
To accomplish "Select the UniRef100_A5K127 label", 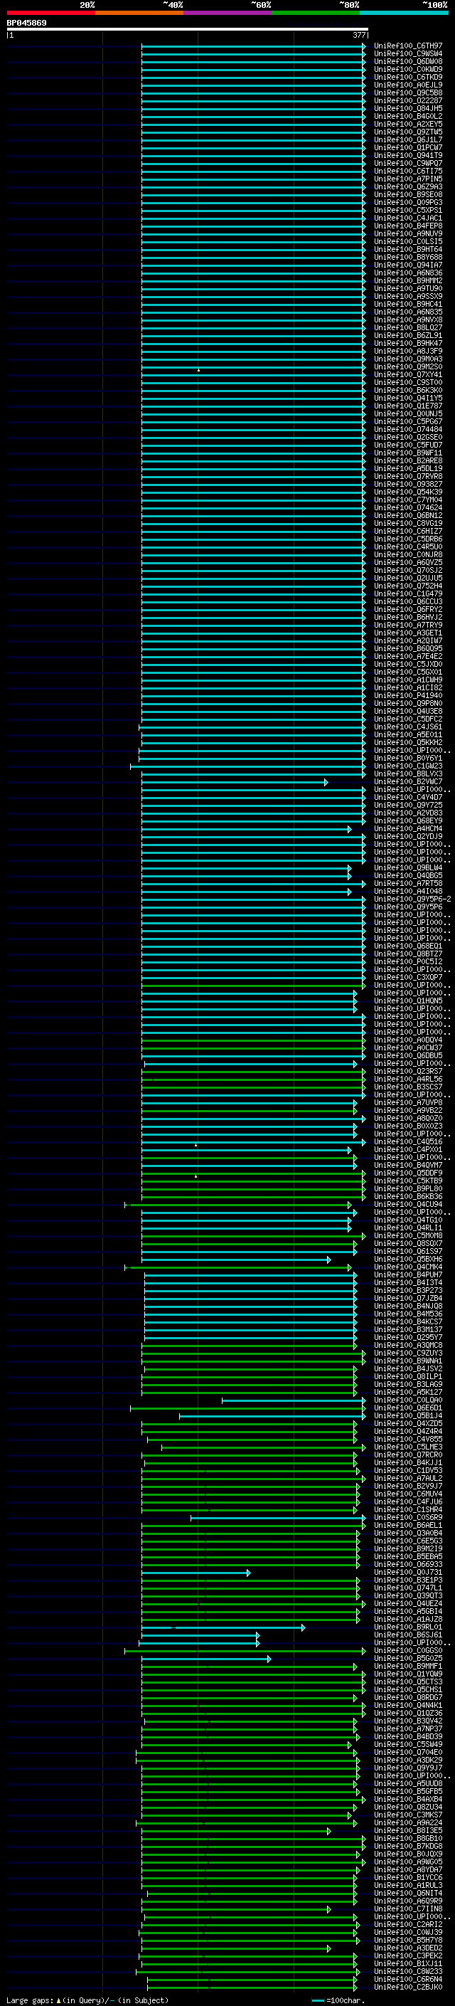I will pyautogui.click(x=407, y=1392).
